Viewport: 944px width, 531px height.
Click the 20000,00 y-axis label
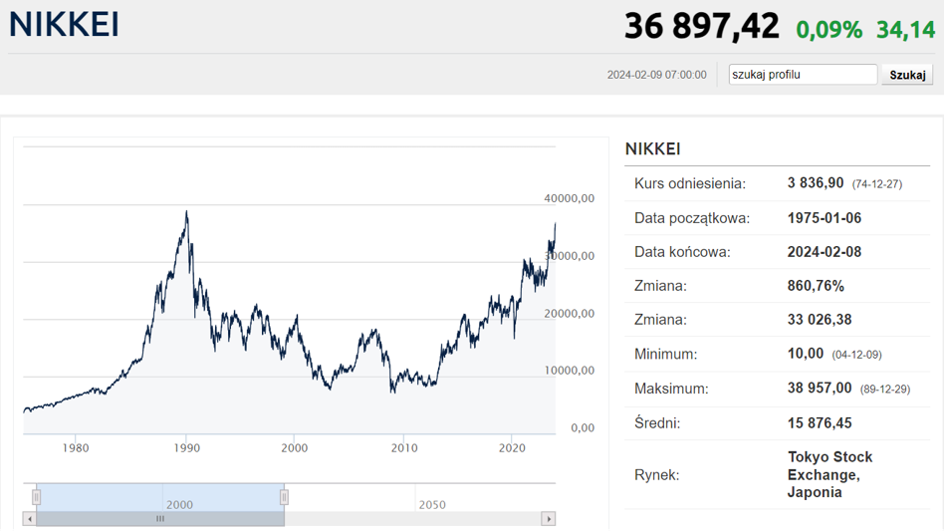[569, 313]
